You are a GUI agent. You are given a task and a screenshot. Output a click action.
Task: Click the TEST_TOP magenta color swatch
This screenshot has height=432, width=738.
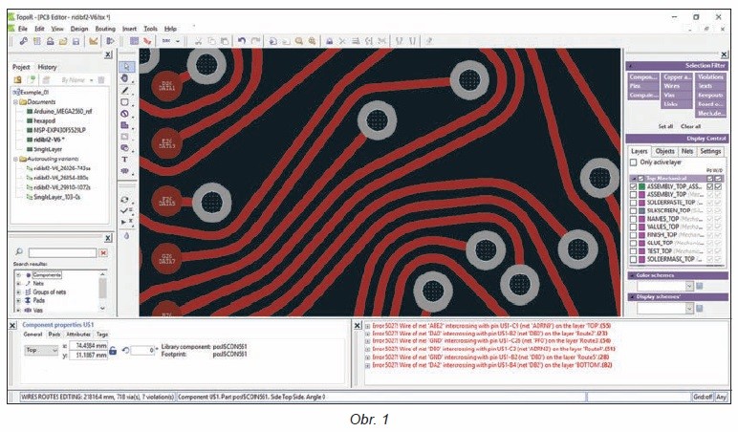(641, 251)
